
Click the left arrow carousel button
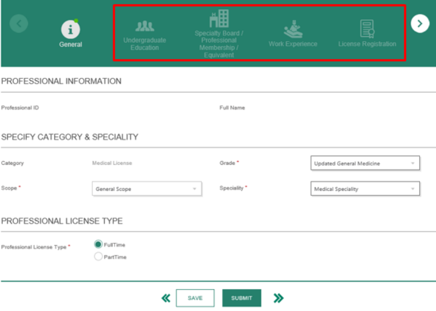[x=19, y=24]
